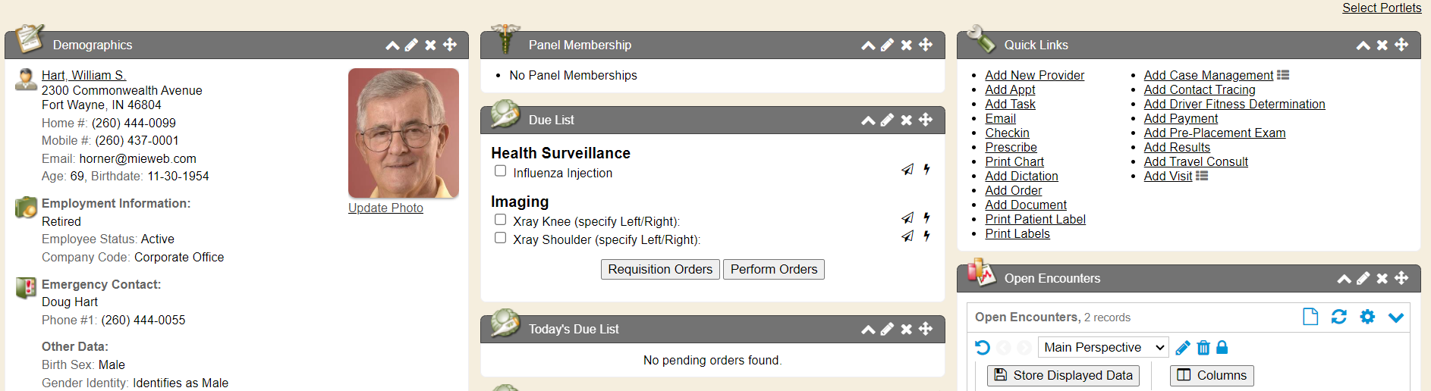Click the Requisition Orders button

point(660,269)
